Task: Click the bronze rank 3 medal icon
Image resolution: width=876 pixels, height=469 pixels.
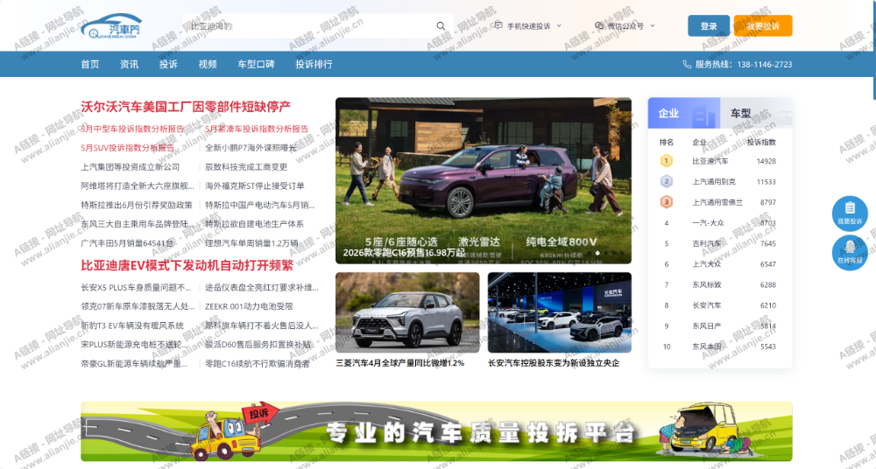Action: [666, 202]
